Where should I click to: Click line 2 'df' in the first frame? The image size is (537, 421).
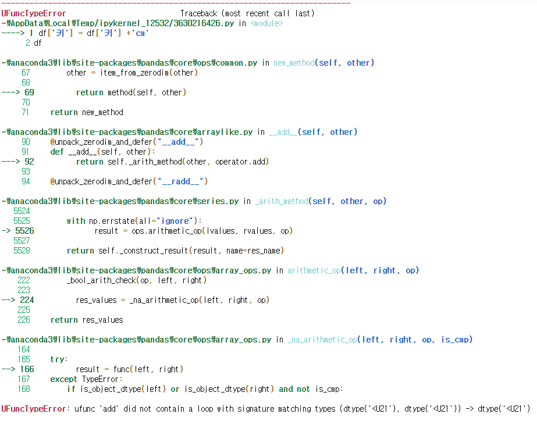coord(38,43)
